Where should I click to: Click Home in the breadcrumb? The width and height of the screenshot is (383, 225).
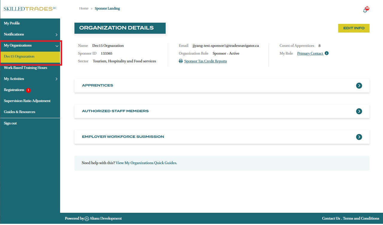[x=84, y=8]
